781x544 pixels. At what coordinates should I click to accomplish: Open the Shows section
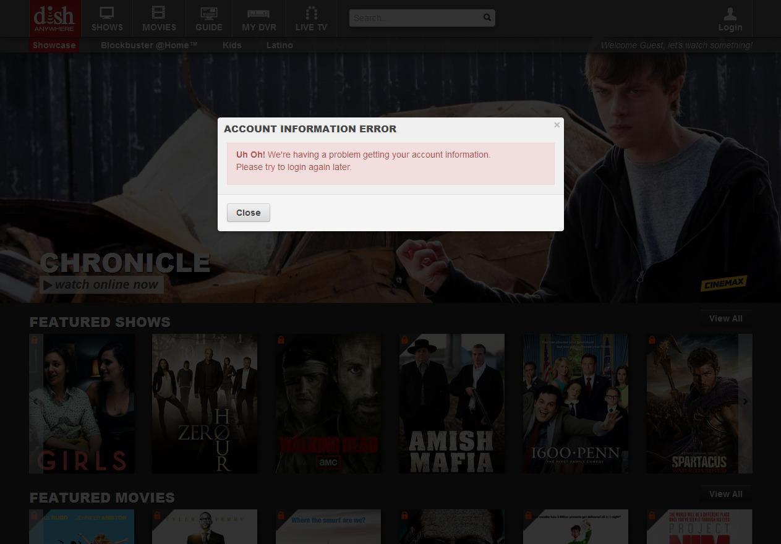pos(107,19)
